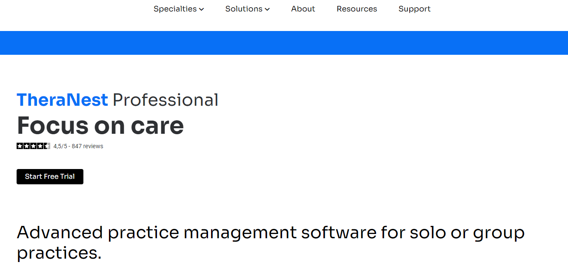This screenshot has height=265, width=568.
Task: Click the word "Professional" in the title
Action: [x=166, y=100]
